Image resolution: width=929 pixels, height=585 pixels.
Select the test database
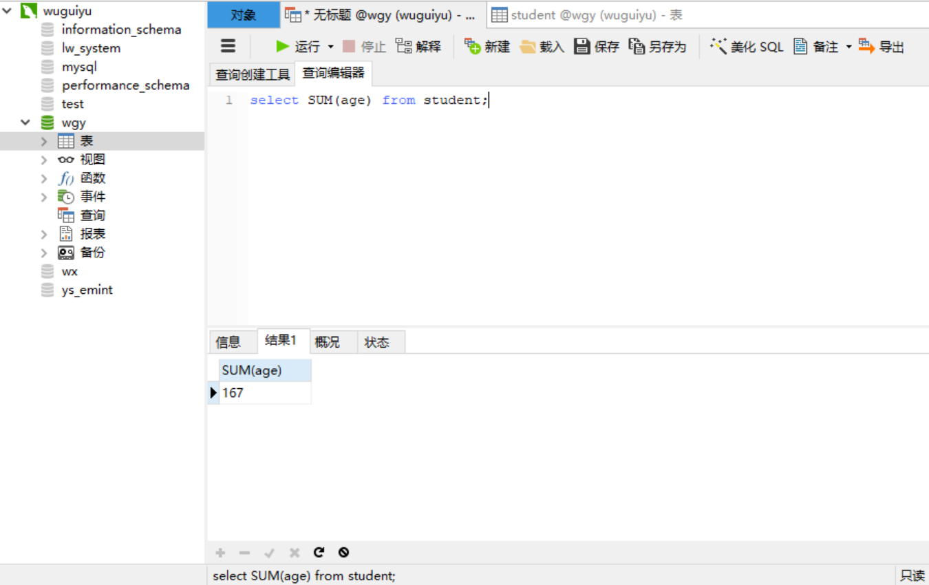[x=72, y=104]
